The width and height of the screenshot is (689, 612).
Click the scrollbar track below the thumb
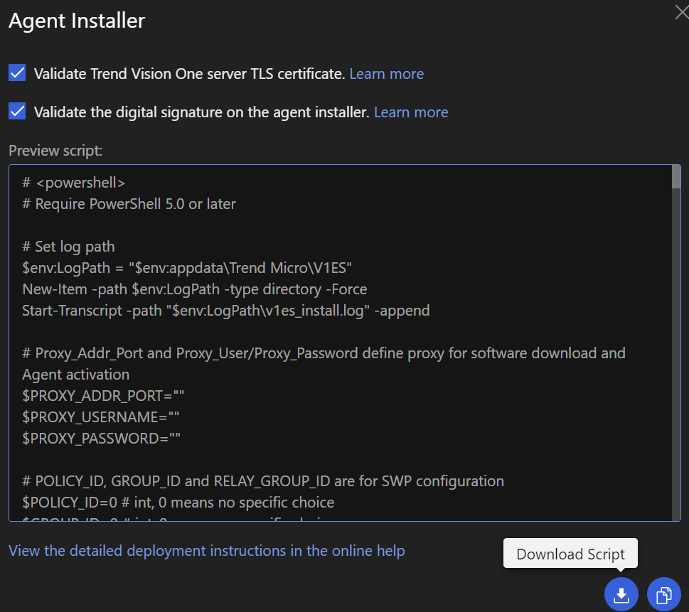[675, 355]
